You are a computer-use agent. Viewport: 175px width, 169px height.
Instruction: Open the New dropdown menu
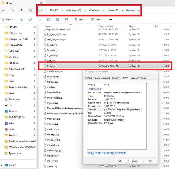tap(8, 19)
